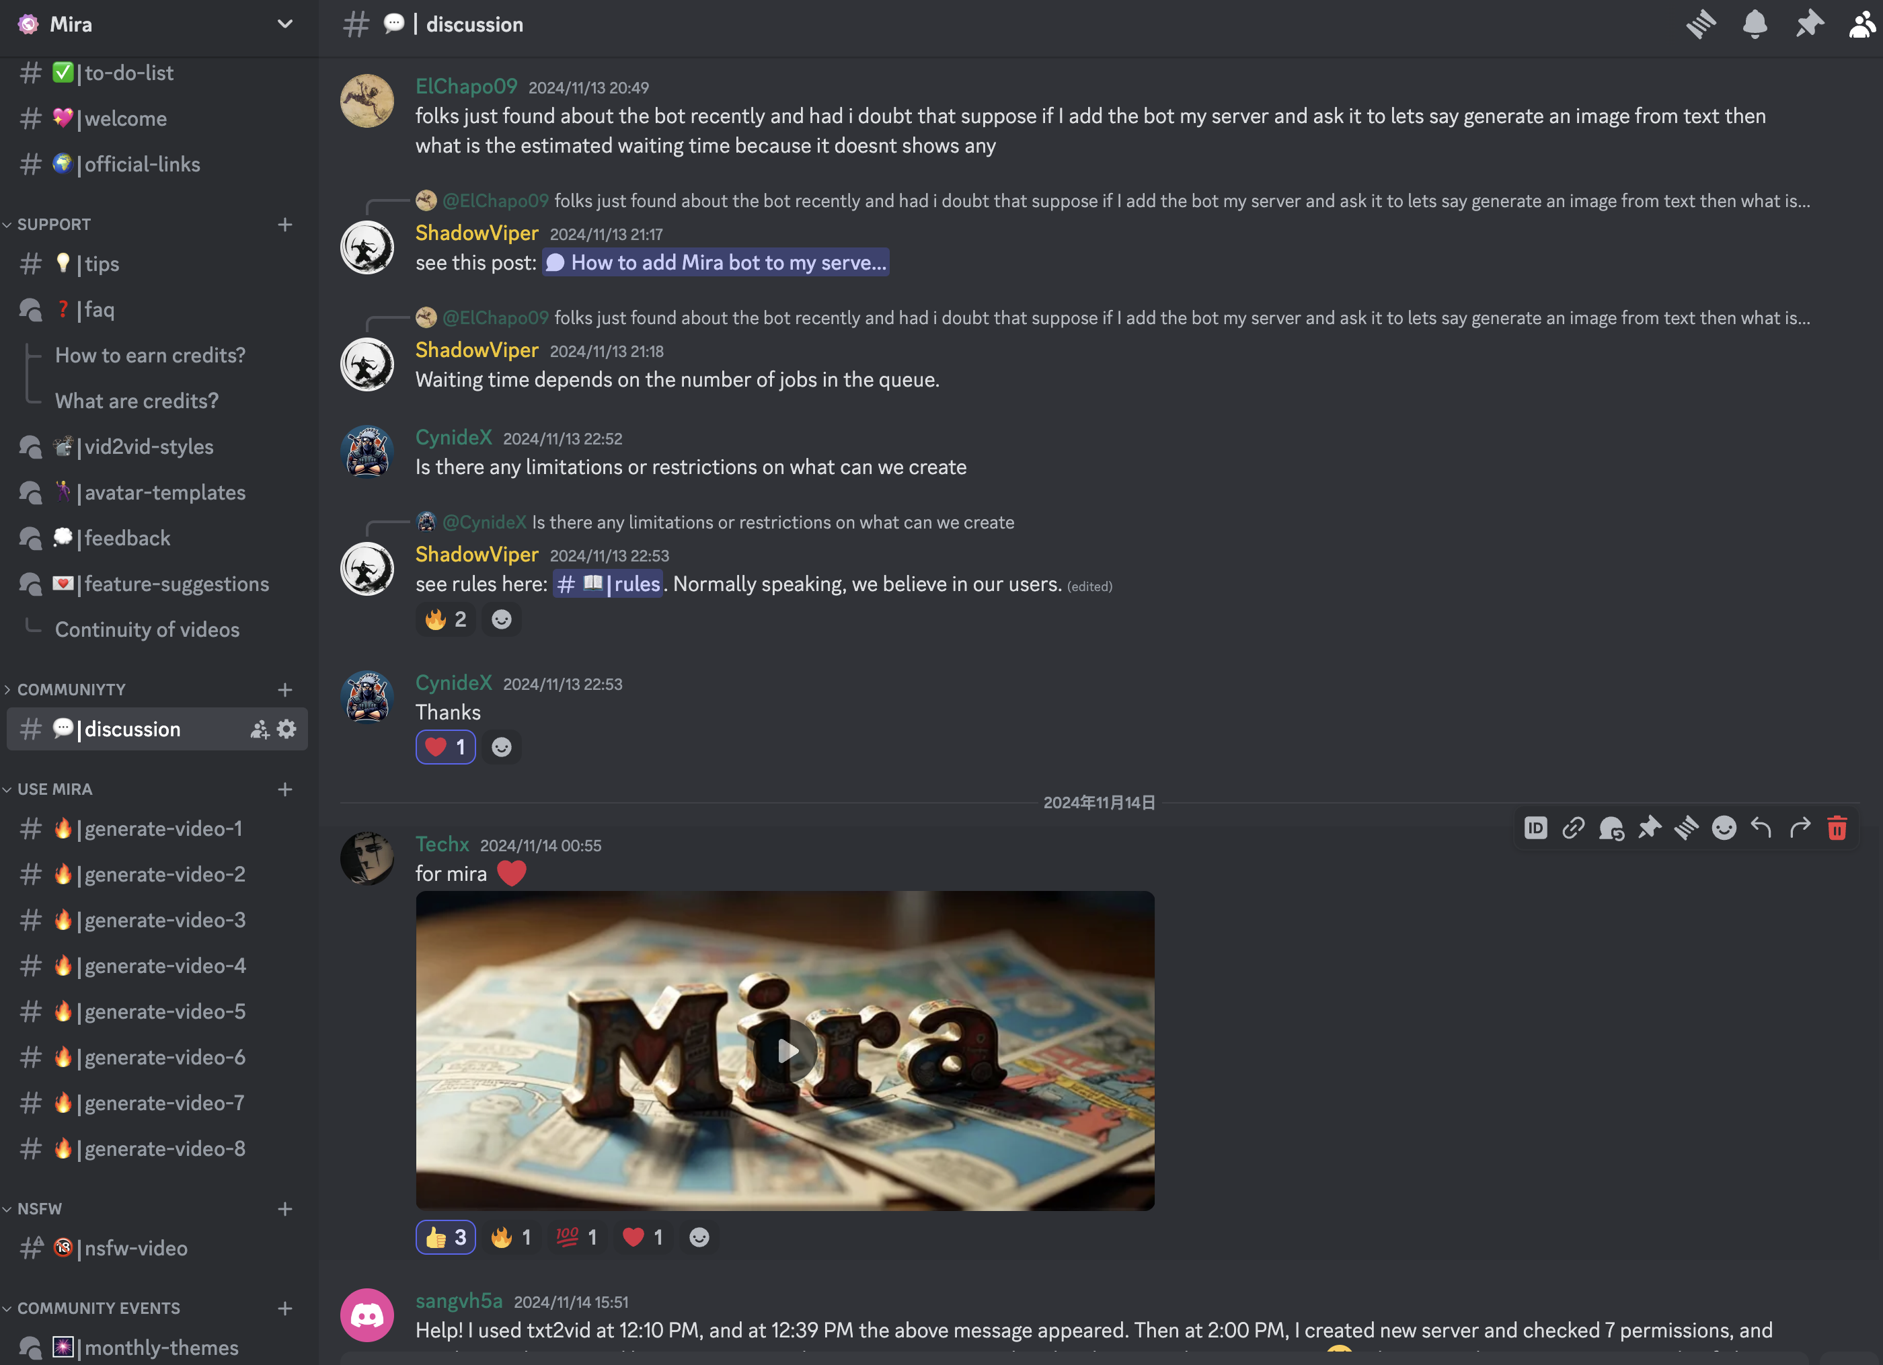Copy message ID from hover toolbar
The image size is (1883, 1365).
pos(1535,828)
